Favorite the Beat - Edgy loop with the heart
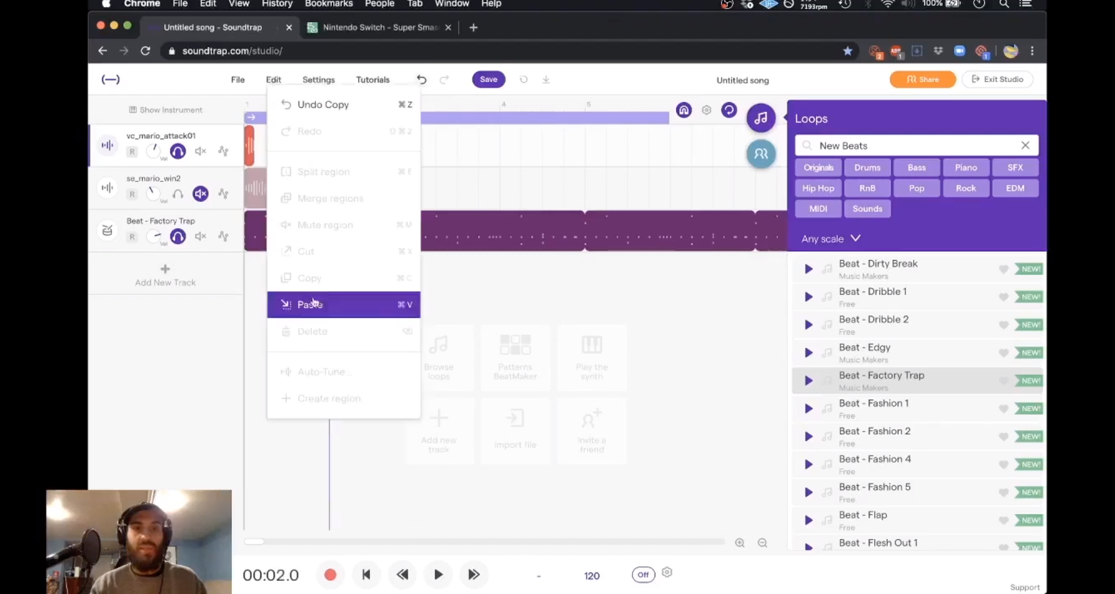Viewport: 1115px width, 594px height. click(x=1004, y=352)
